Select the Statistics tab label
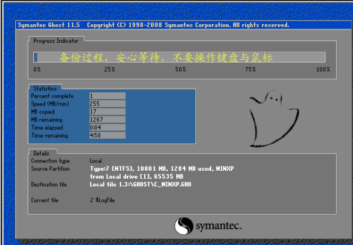 45,89
